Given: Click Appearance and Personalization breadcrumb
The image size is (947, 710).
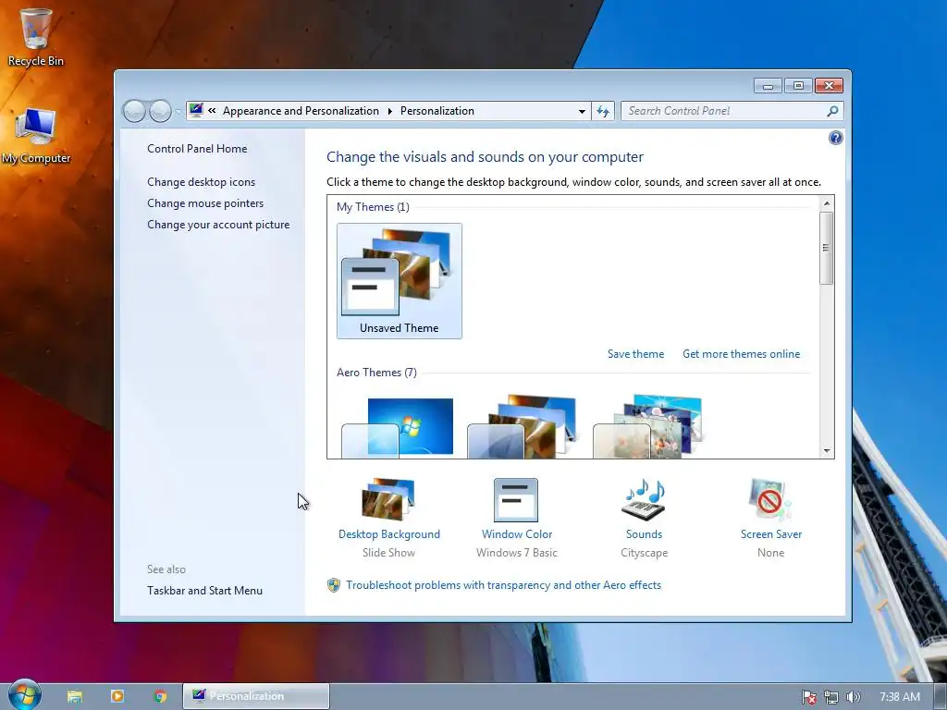Looking at the screenshot, I should pyautogui.click(x=301, y=111).
